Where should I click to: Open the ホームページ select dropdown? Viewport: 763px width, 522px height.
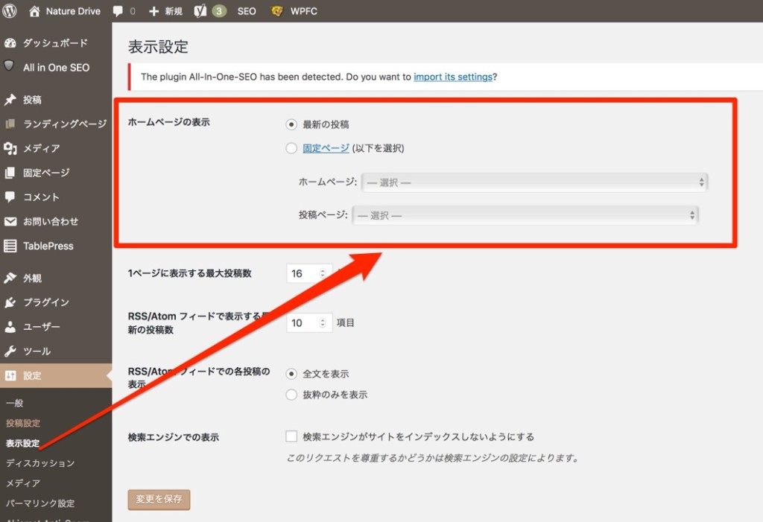pos(534,182)
